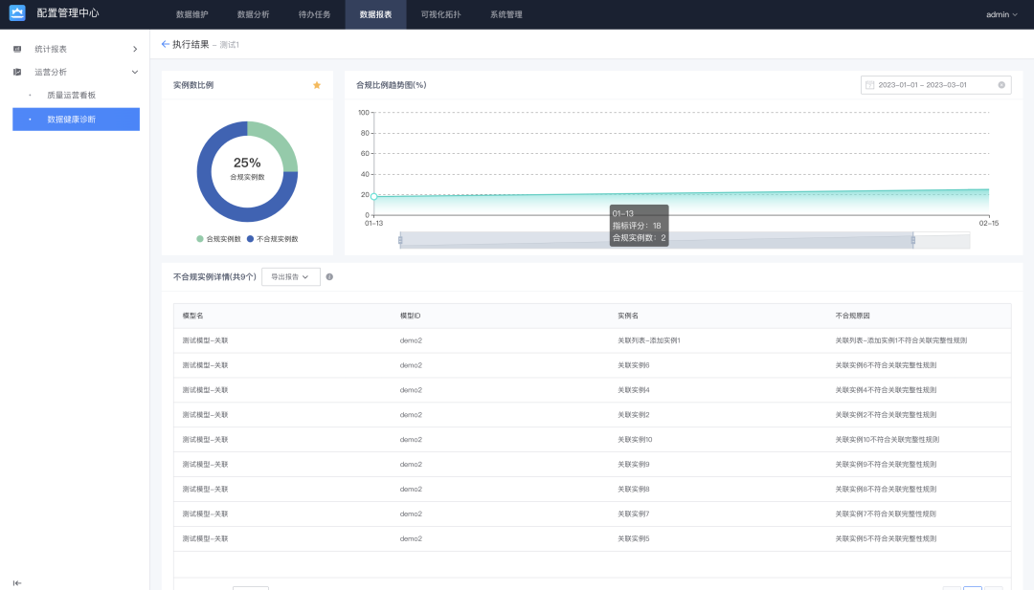Click the 模型名 column header
This screenshot has height=590, width=1034.
[193, 317]
